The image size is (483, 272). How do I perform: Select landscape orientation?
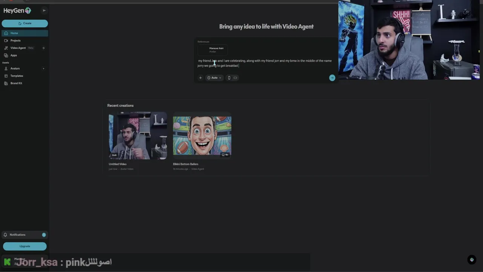pyautogui.click(x=235, y=78)
